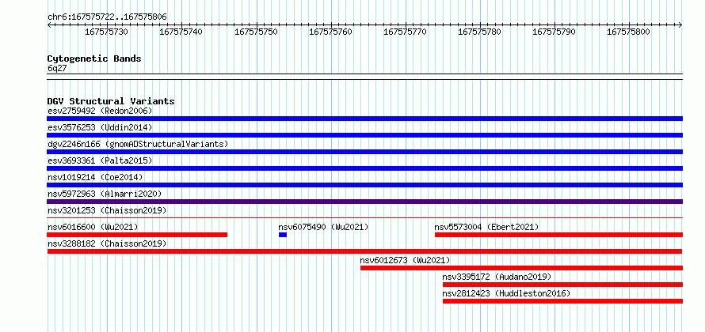This screenshot has height=332, width=705.
Task: Click the thin red line under nsv3201253
Action: [x=364, y=218]
